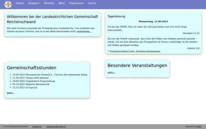Go to the Gruppen page
This screenshot has height=129, width=206.
[x=34, y=3]
